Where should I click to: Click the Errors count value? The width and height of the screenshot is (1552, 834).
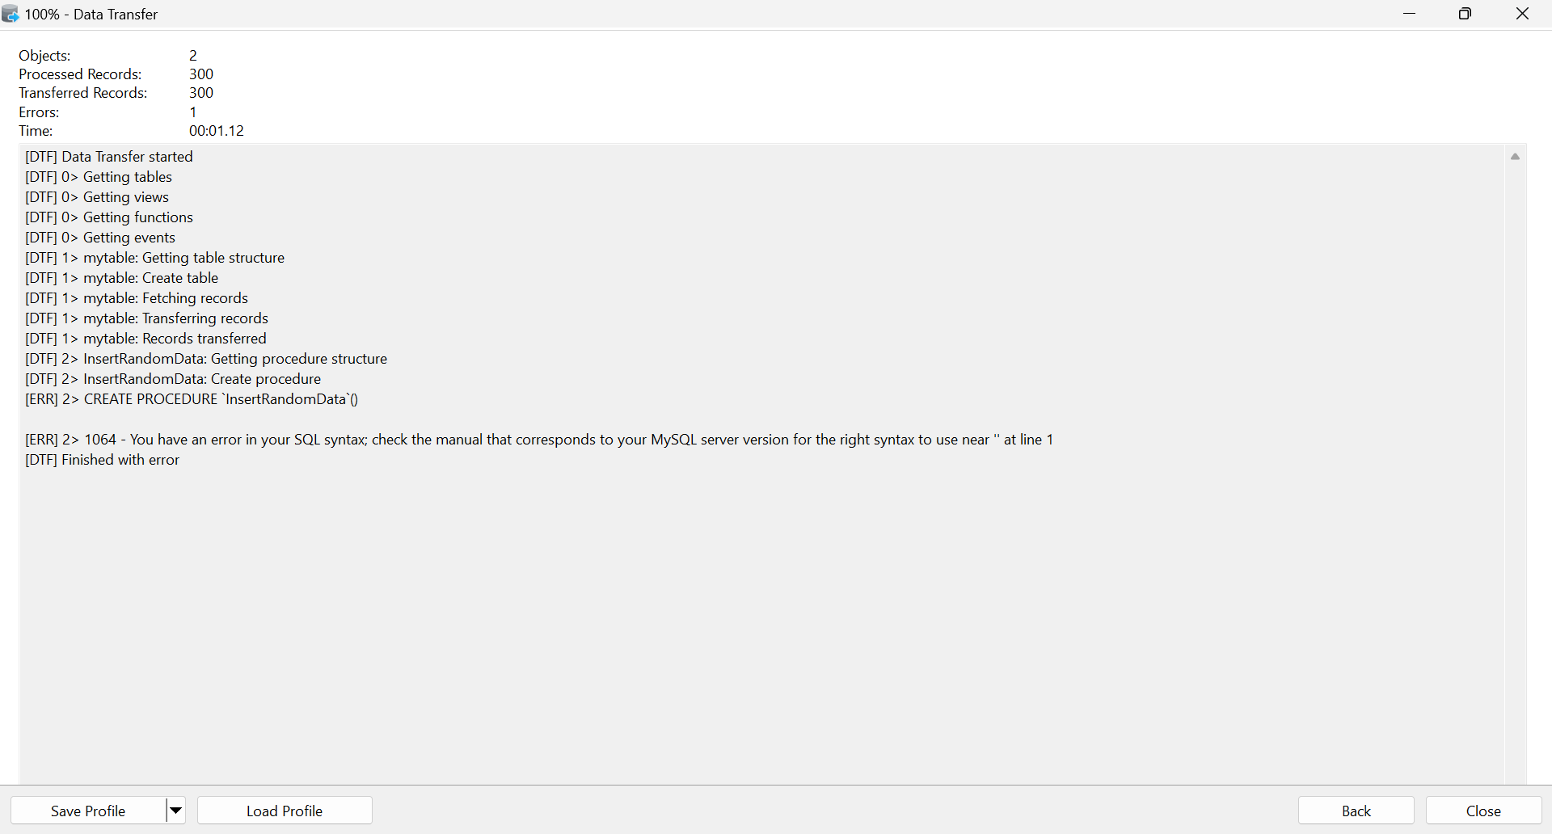(x=193, y=112)
